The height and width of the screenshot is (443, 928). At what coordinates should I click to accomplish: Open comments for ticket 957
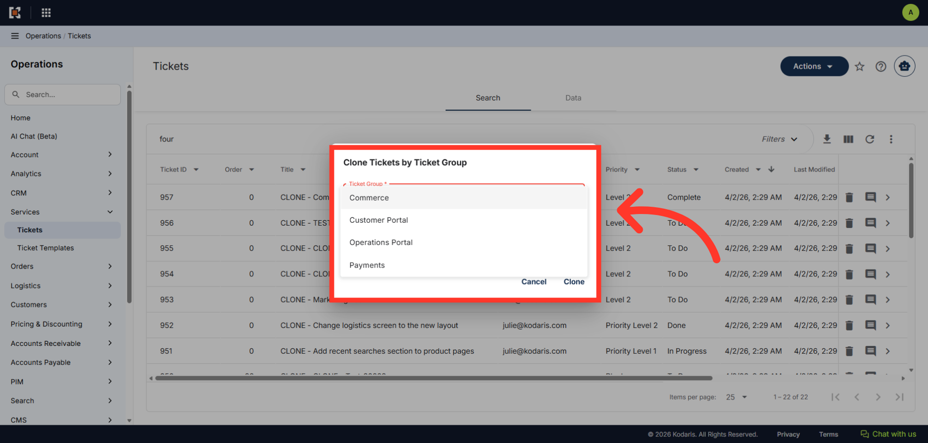(x=870, y=197)
